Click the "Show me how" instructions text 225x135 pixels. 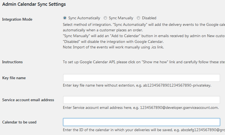pyautogui.click(x=144, y=62)
